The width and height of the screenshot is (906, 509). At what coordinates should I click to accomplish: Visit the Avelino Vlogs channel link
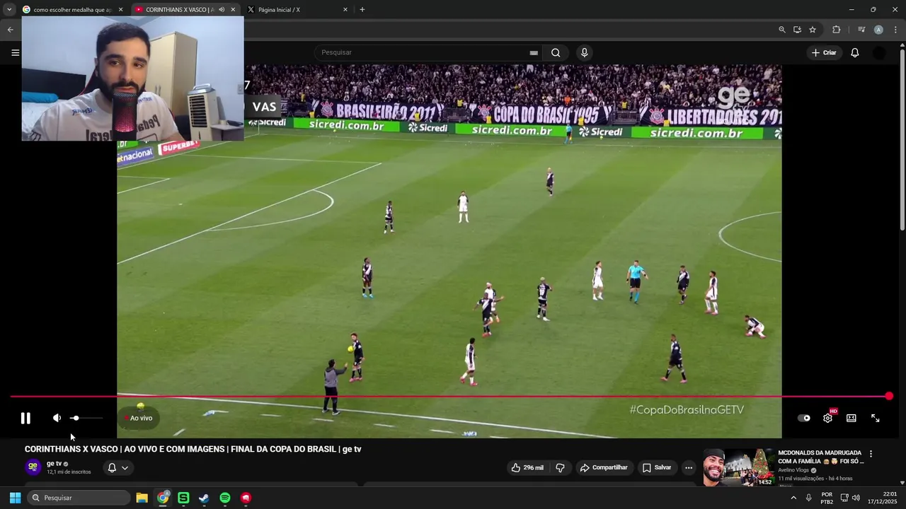click(x=794, y=470)
